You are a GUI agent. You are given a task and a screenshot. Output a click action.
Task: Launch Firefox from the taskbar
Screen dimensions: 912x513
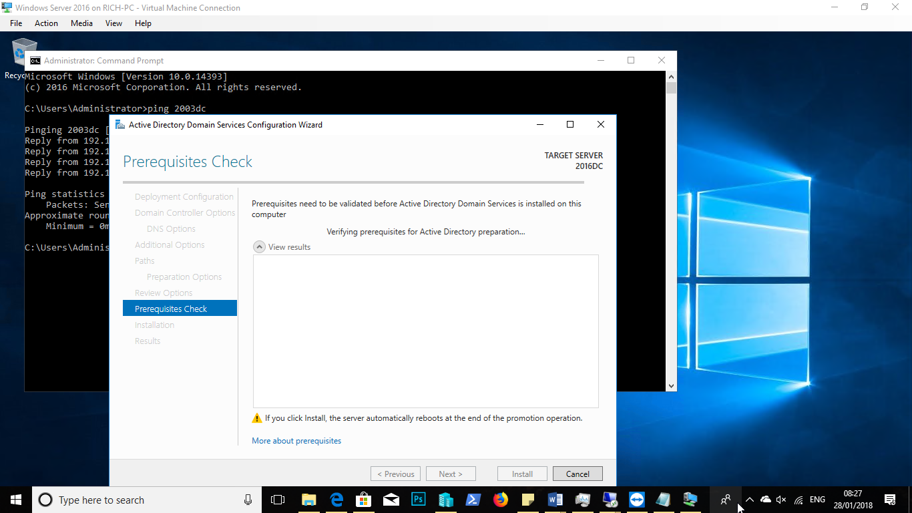501,500
